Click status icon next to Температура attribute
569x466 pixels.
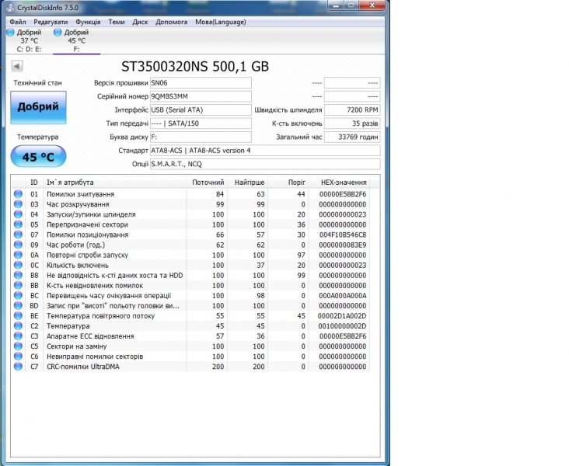(x=18, y=326)
